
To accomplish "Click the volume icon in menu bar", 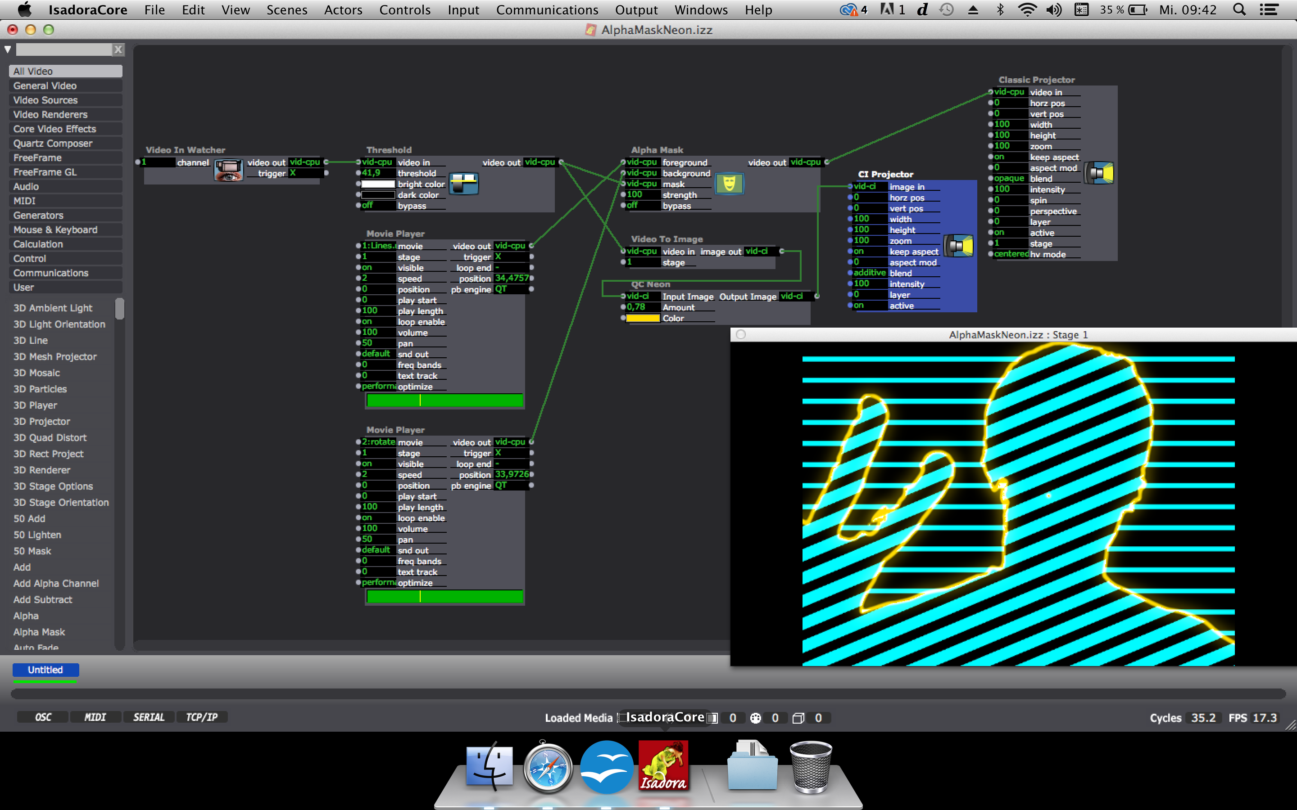I will (1054, 9).
